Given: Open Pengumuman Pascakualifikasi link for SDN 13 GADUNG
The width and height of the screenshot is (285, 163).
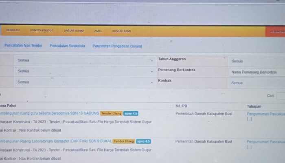Looking at the screenshot, I should 266,114.
